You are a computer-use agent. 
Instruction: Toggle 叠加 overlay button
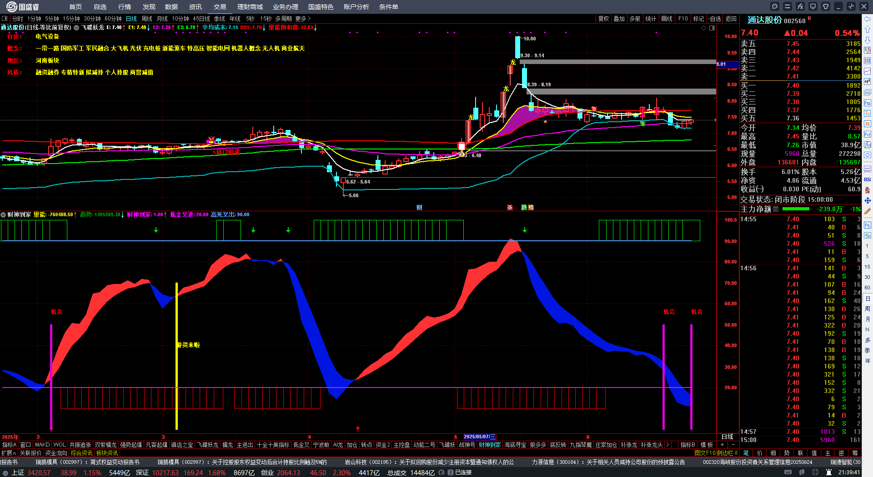point(619,19)
